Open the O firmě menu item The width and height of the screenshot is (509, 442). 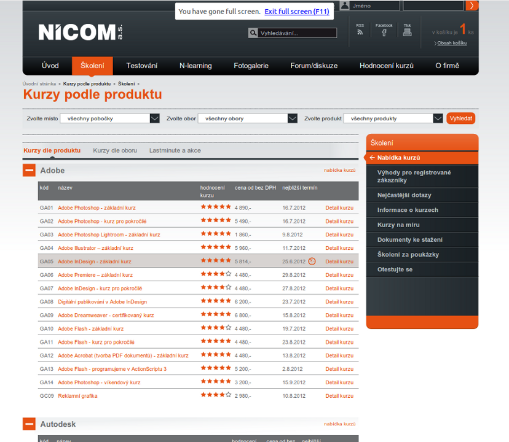point(448,66)
